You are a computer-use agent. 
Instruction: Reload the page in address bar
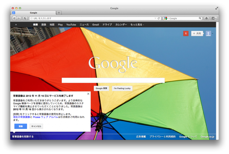tap(159, 18)
